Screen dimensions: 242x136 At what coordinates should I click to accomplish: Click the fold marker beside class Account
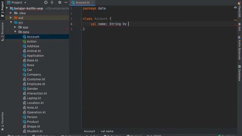(x=82, y=19)
